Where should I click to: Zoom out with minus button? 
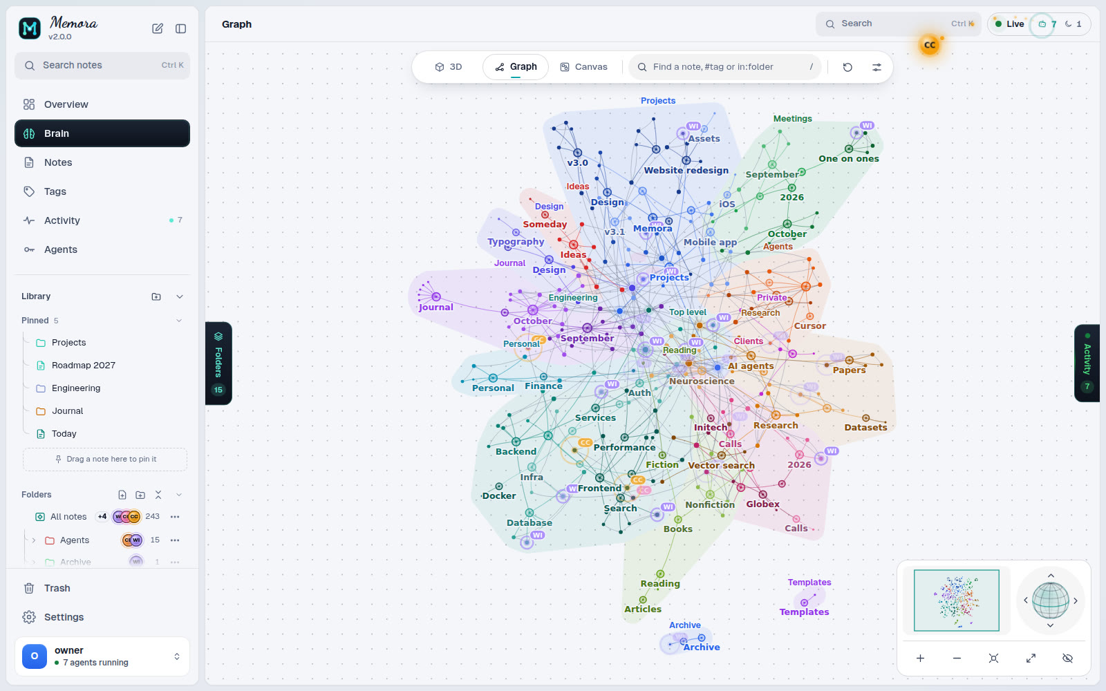pos(957,659)
